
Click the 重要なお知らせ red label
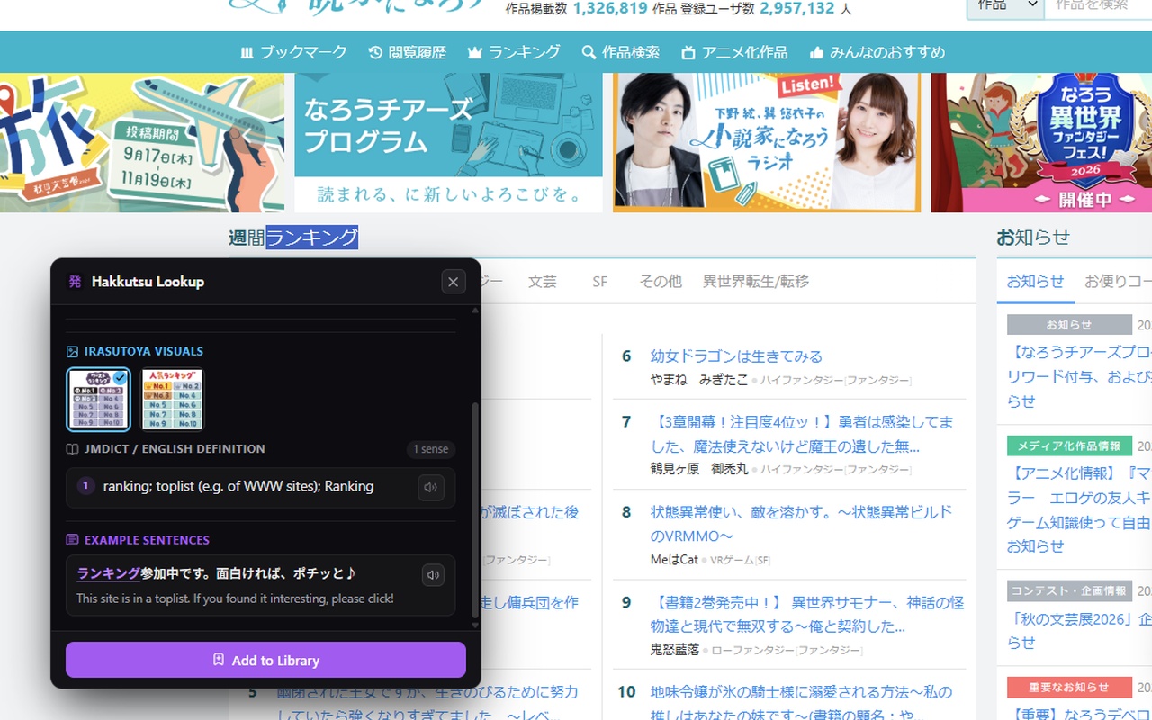coord(1069,687)
